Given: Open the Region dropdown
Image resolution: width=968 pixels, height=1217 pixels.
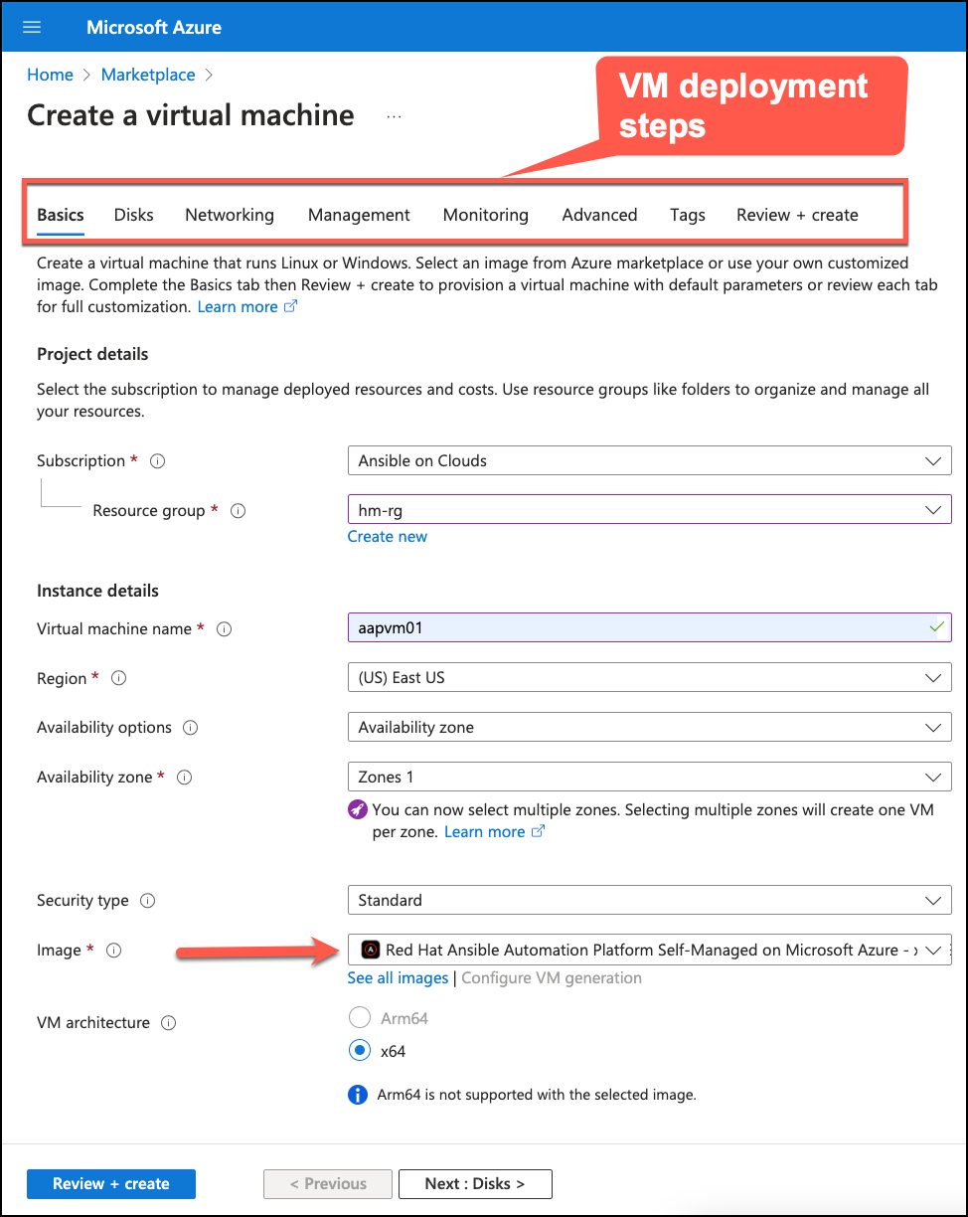Looking at the screenshot, I should (x=649, y=678).
